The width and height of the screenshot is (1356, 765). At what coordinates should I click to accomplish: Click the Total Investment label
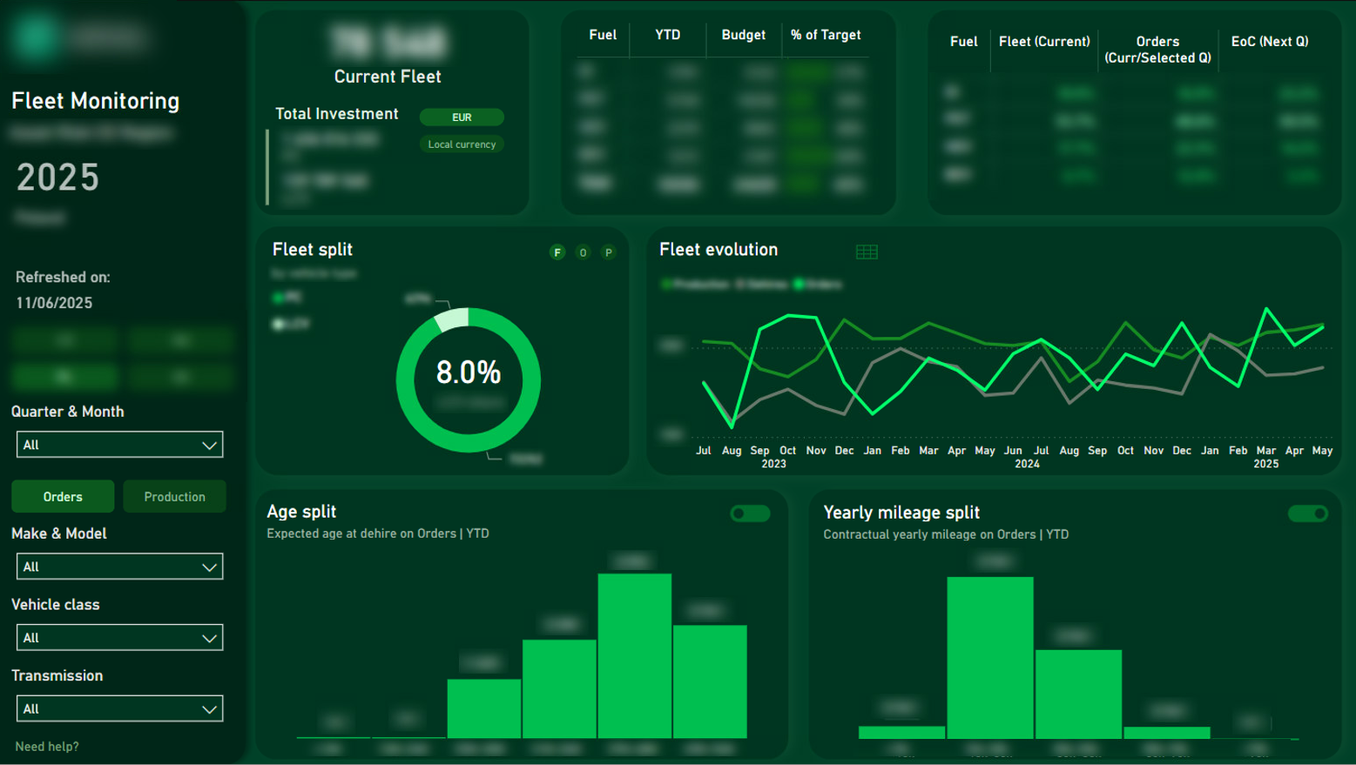pyautogui.click(x=337, y=114)
